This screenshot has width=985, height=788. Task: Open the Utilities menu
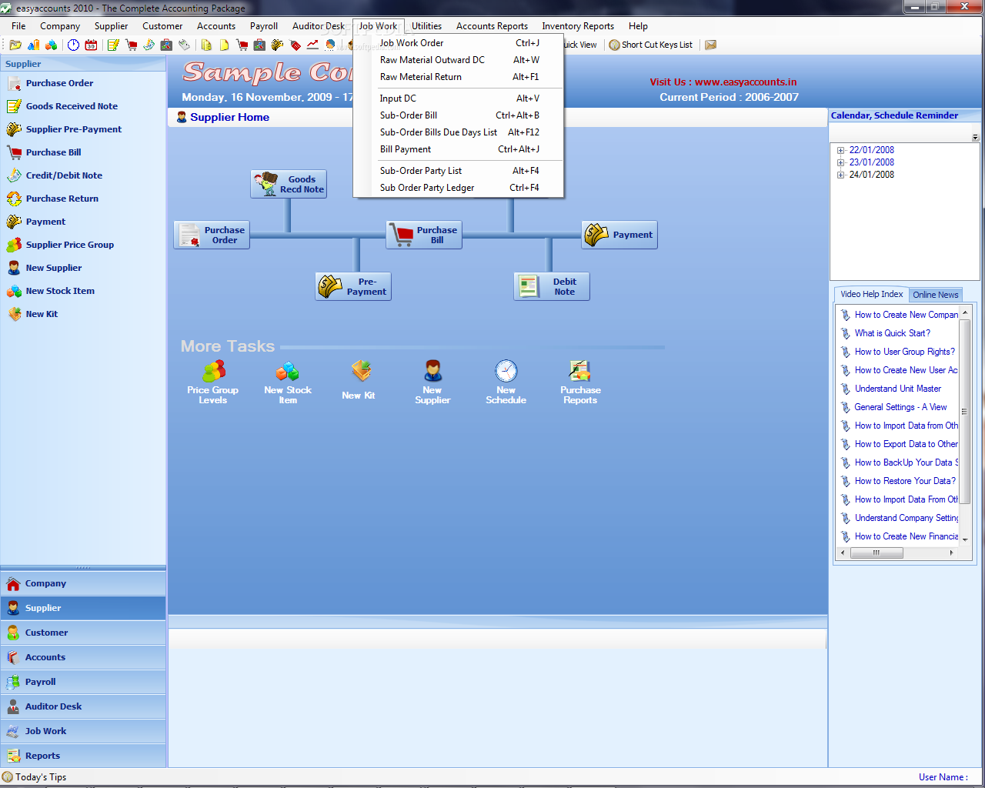click(x=426, y=26)
